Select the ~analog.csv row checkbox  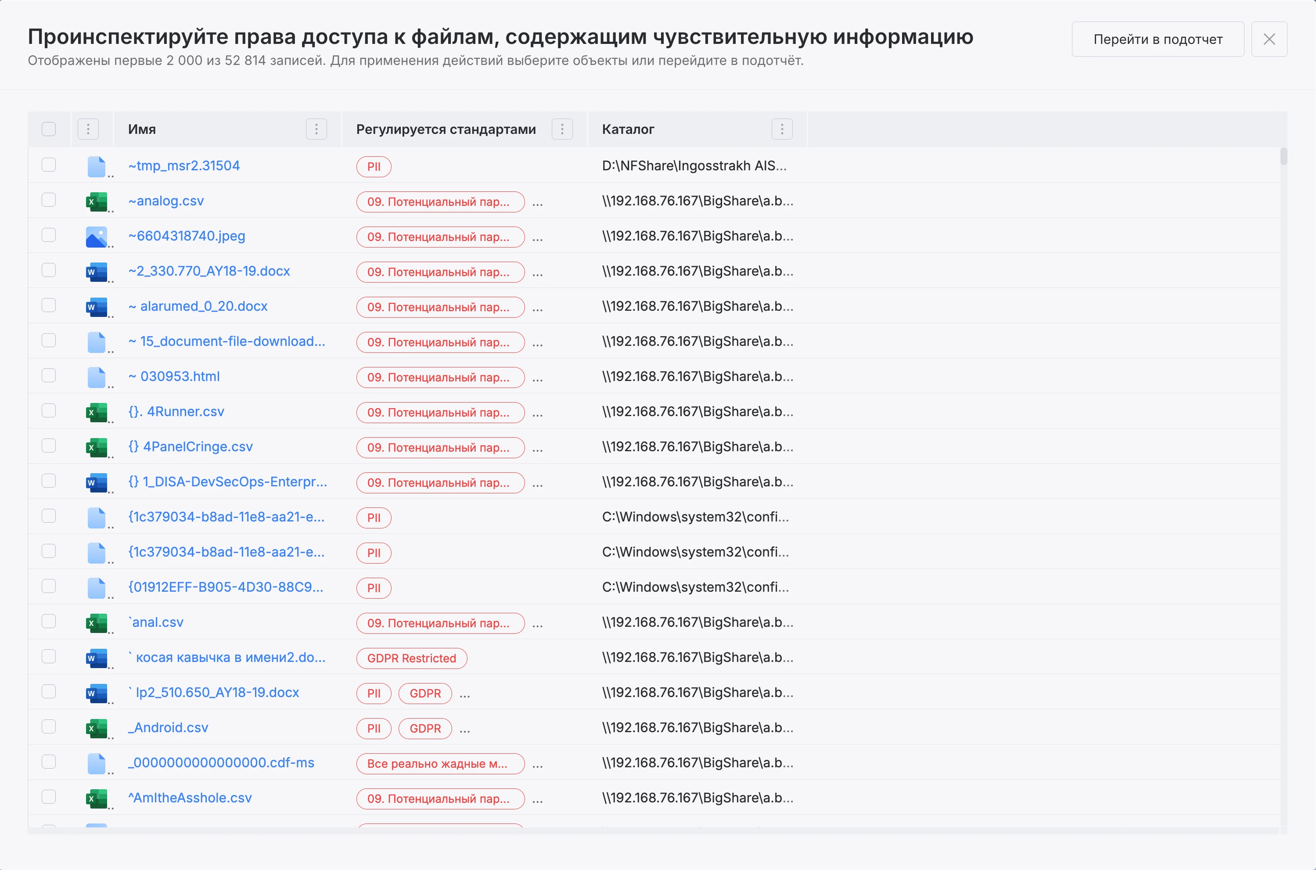click(x=49, y=200)
